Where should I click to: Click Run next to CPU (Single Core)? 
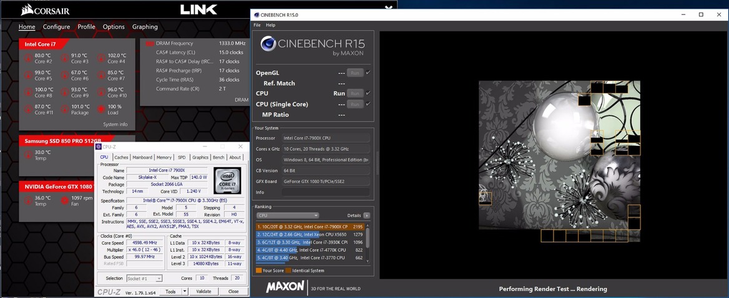coord(355,104)
